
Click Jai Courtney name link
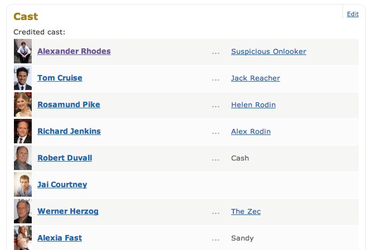pos(62,185)
